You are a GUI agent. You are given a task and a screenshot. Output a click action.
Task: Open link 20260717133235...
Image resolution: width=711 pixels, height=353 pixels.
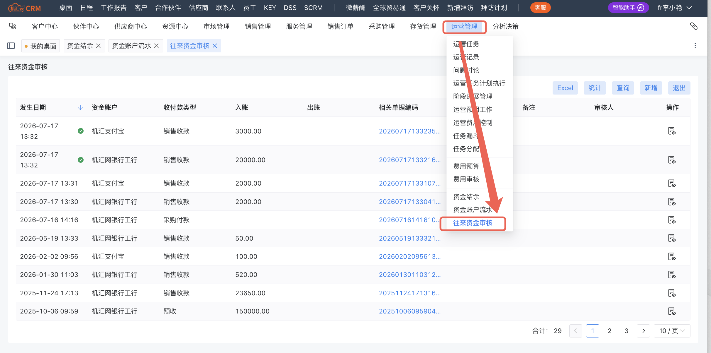pyautogui.click(x=410, y=131)
